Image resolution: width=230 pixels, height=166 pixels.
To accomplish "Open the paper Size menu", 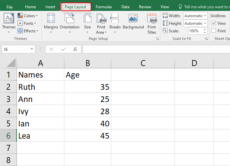I will tap(87, 23).
